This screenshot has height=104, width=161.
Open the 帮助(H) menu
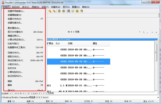[86, 7]
